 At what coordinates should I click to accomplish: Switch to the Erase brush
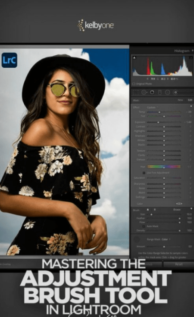[x=177, y=209]
